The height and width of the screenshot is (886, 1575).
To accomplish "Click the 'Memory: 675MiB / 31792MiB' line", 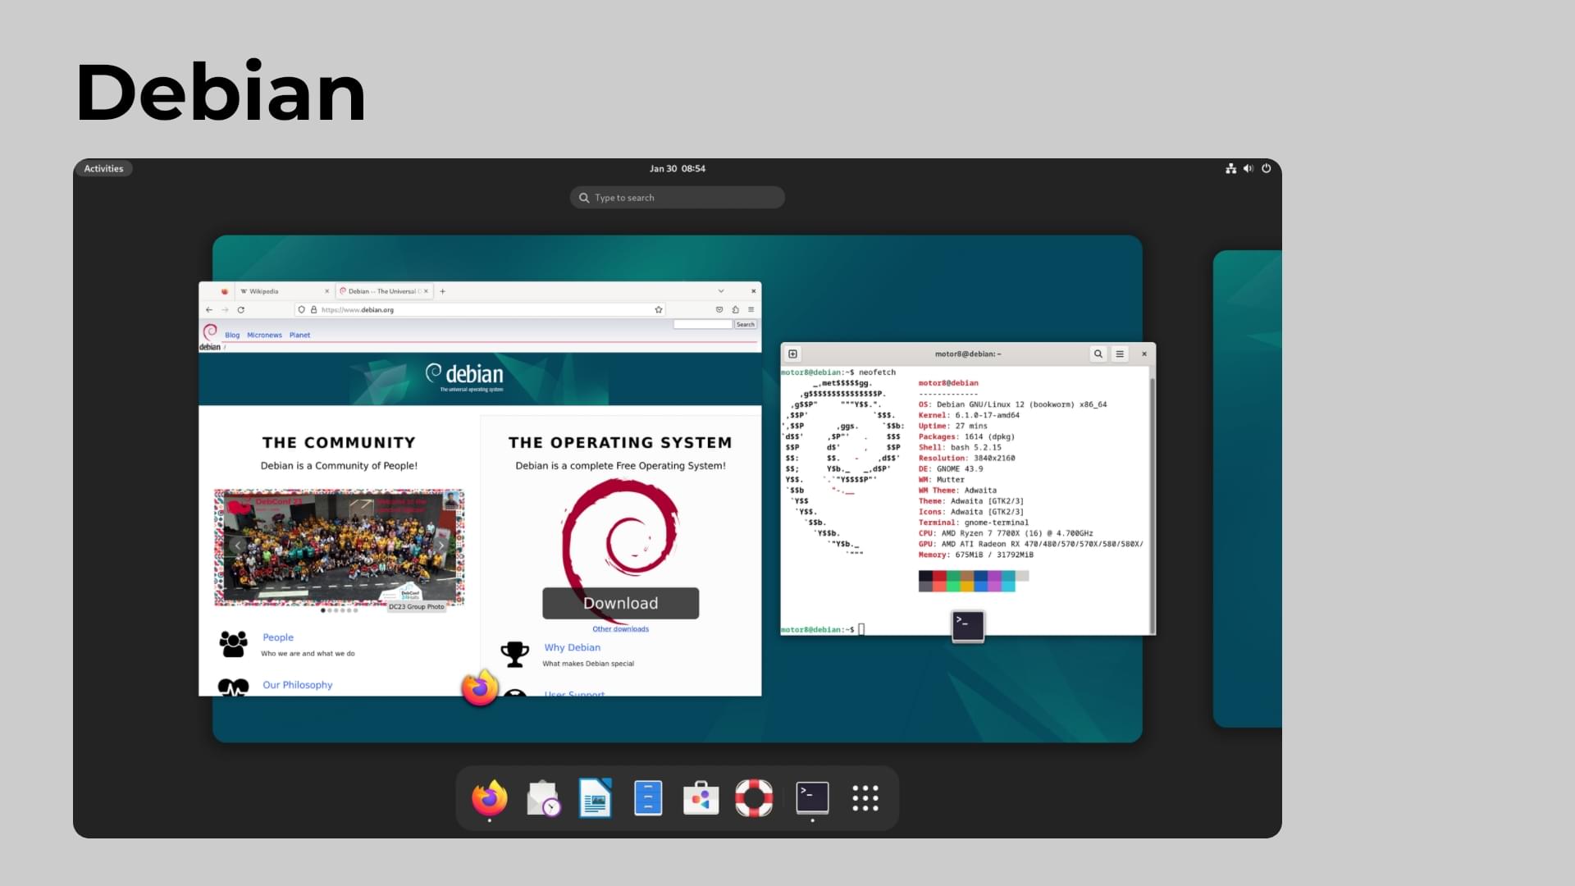I will click(975, 555).
